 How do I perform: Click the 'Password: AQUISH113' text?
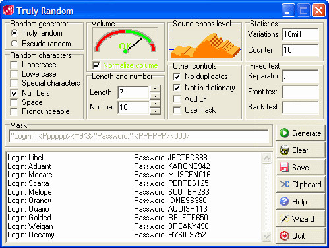pyautogui.click(x=171, y=209)
